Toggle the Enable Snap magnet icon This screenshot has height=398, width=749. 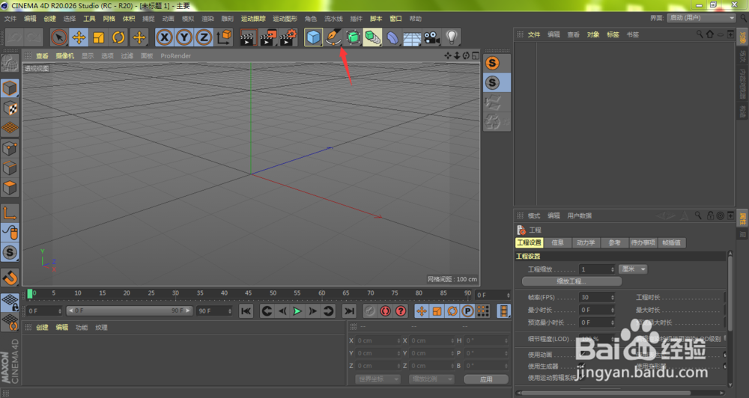(10, 278)
